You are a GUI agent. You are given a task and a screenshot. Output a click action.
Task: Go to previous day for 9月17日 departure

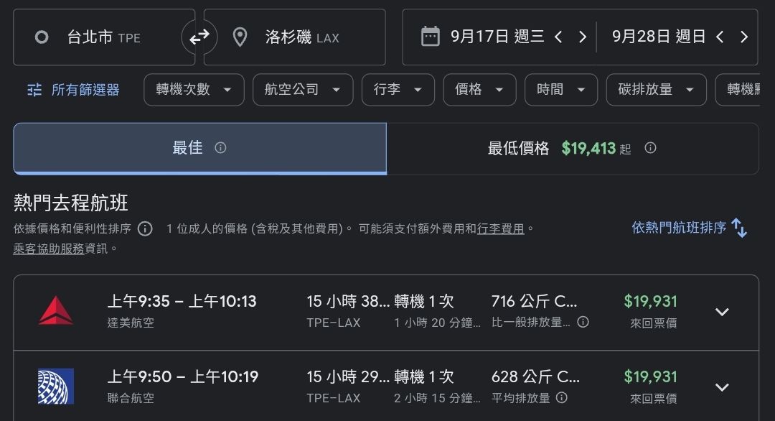coord(558,37)
